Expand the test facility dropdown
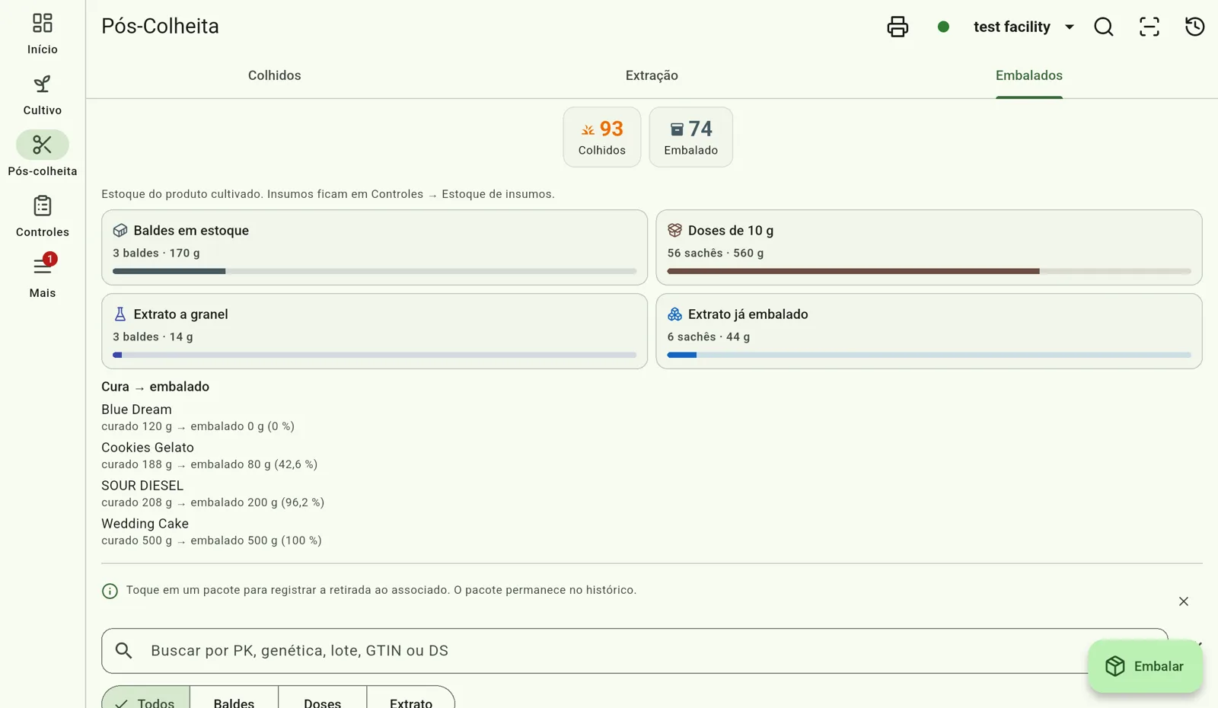1218x708 pixels. click(x=1024, y=27)
